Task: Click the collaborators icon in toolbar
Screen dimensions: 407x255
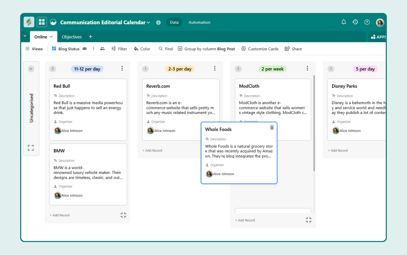Action: (x=102, y=49)
